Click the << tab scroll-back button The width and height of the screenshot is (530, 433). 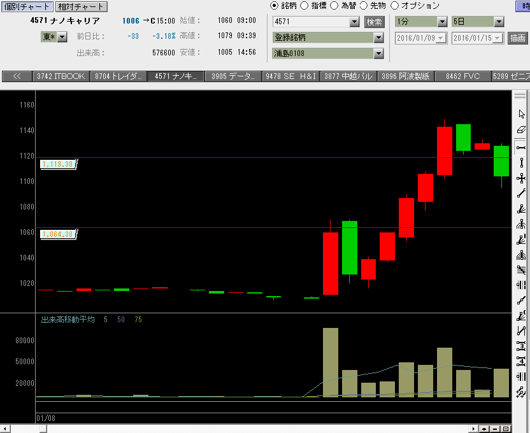point(17,76)
